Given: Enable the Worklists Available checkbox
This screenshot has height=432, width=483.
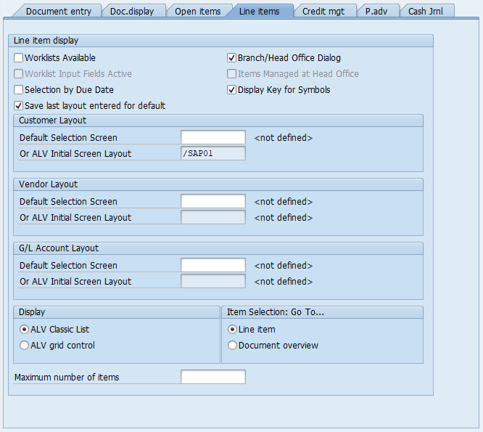Looking at the screenshot, I should (x=18, y=57).
